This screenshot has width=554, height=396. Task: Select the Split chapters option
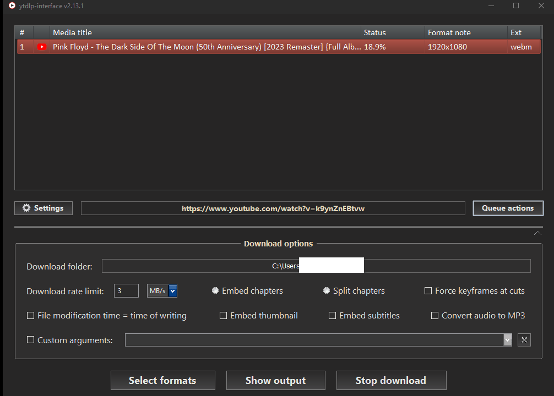pos(327,290)
